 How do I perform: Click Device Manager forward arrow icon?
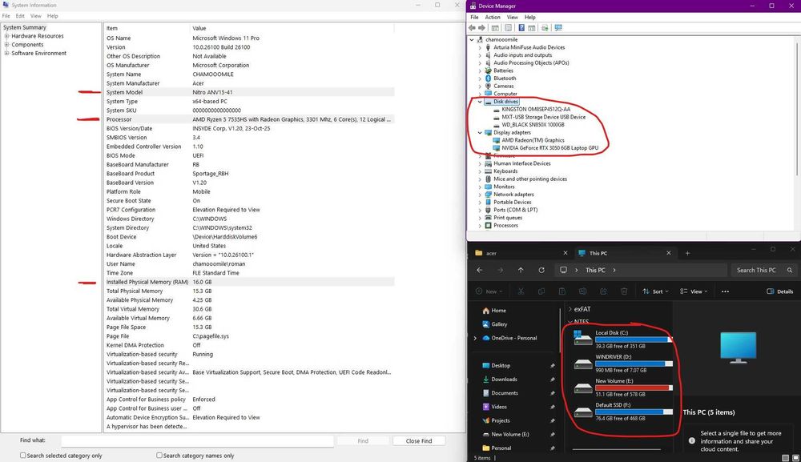(481, 27)
